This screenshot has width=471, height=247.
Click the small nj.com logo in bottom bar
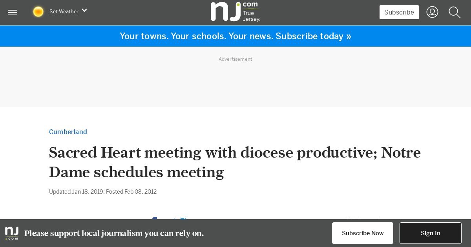[x=12, y=233]
